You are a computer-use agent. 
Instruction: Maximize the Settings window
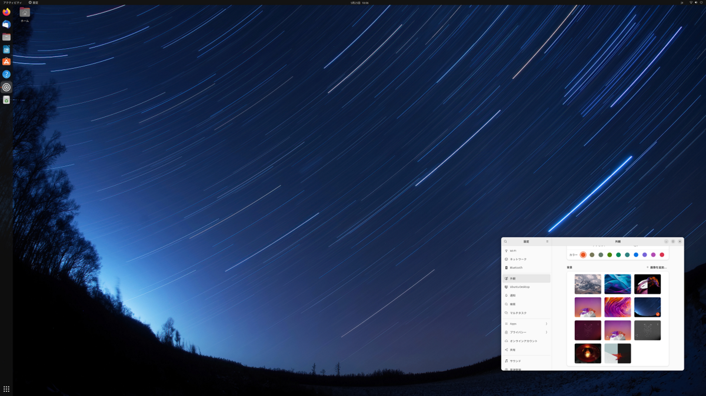coord(673,241)
